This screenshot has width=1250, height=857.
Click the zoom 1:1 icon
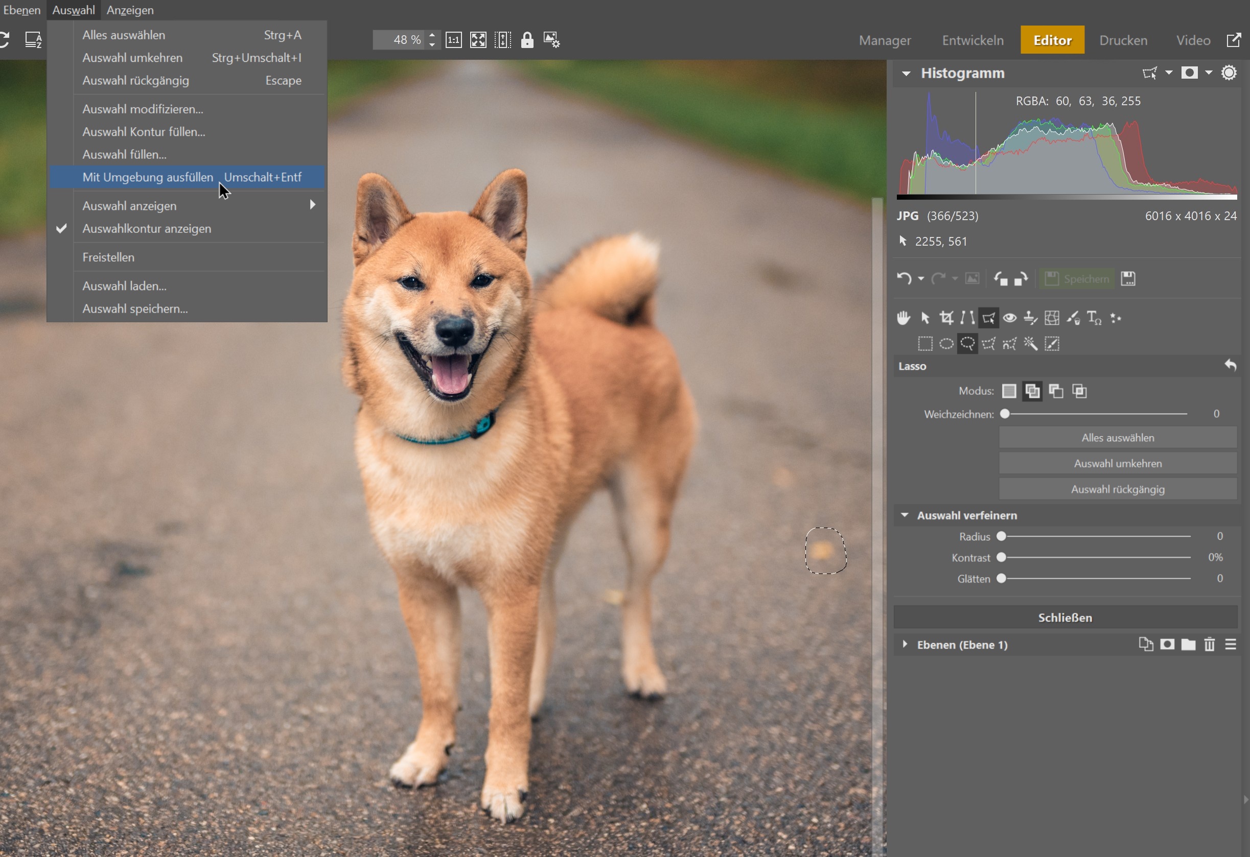coord(453,40)
